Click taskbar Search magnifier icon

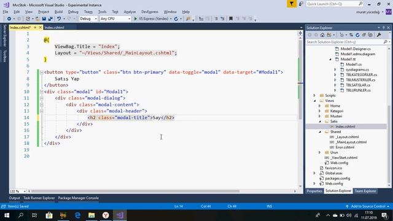coord(21,215)
